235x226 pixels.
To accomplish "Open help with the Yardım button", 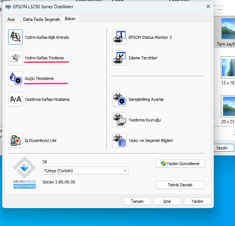I will [197, 201].
